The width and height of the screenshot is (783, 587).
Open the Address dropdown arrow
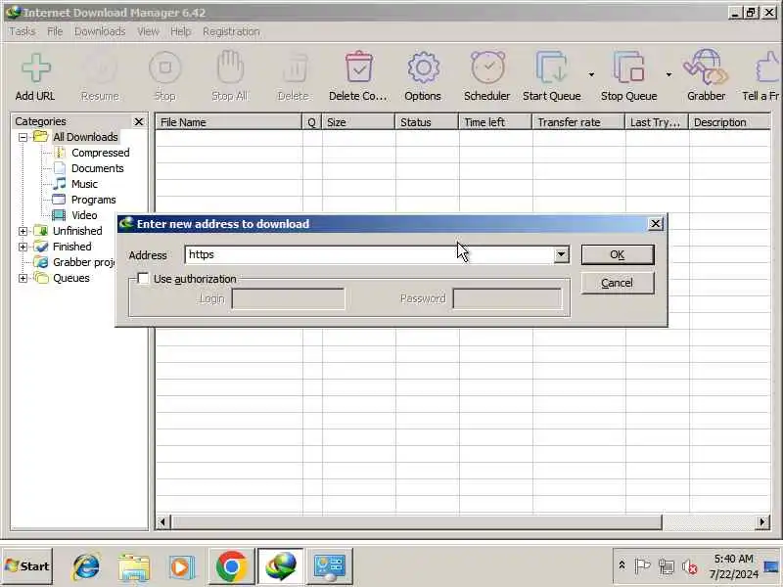coord(561,254)
